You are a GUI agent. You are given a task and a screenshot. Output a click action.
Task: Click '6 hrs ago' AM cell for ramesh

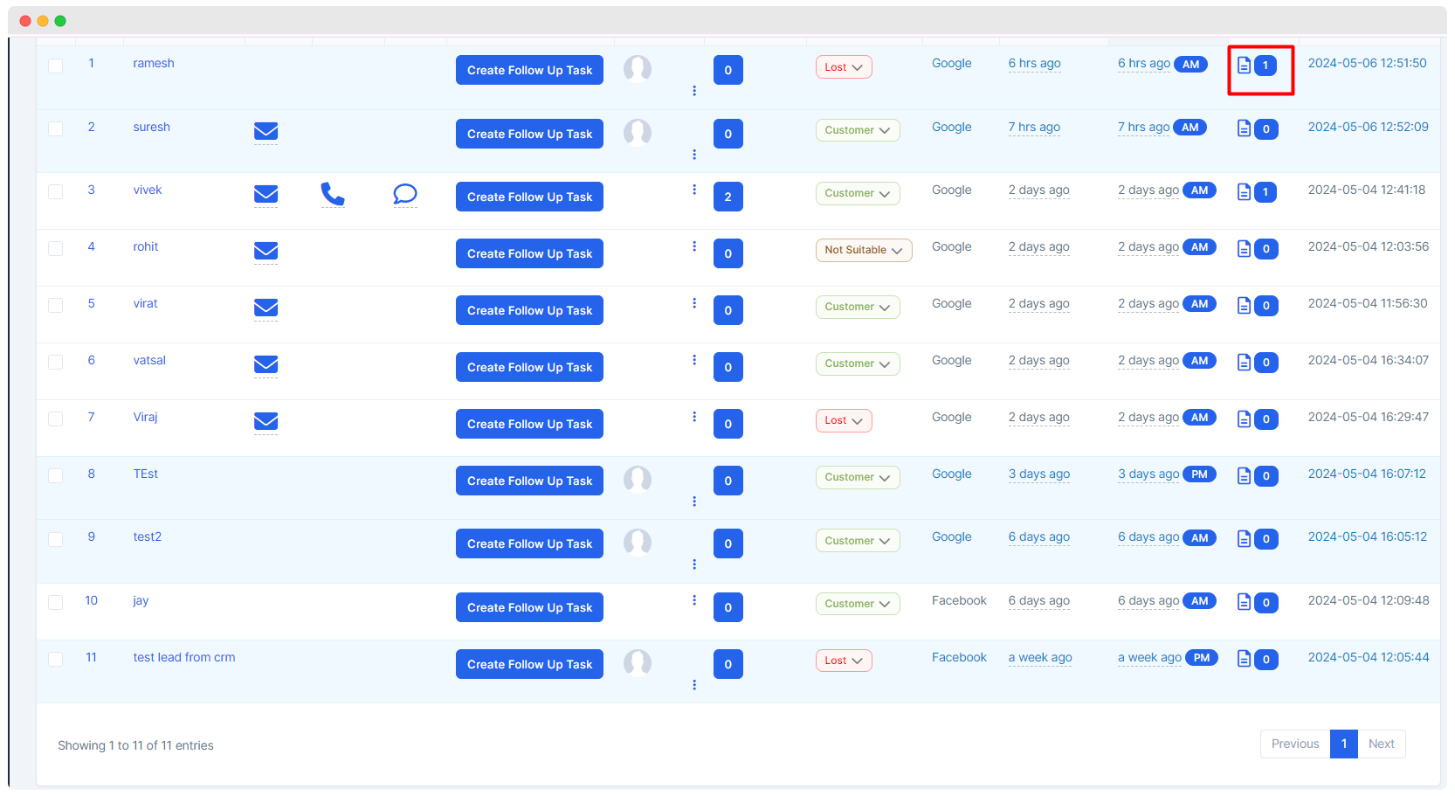click(1162, 64)
